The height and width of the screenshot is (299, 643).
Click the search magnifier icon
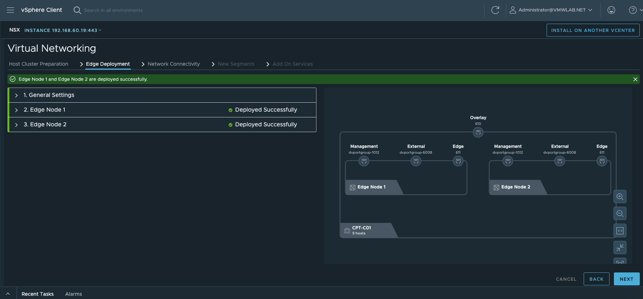[x=77, y=10]
